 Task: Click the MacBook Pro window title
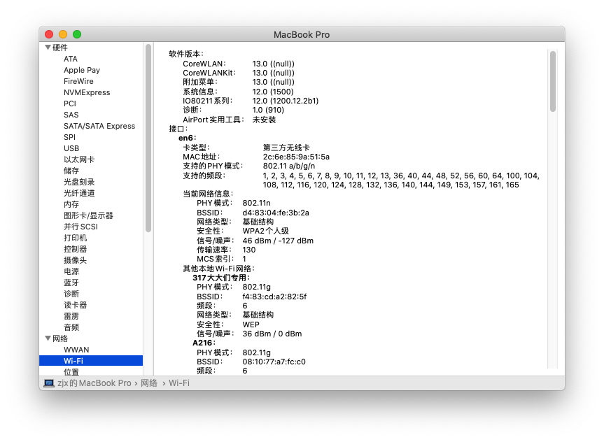click(302, 35)
